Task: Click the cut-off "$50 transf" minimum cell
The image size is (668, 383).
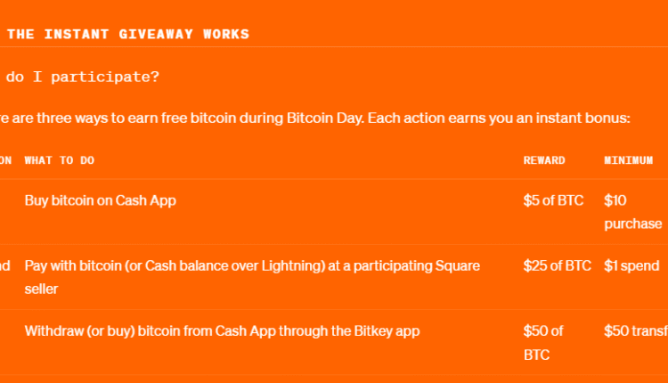Action: 635,330
